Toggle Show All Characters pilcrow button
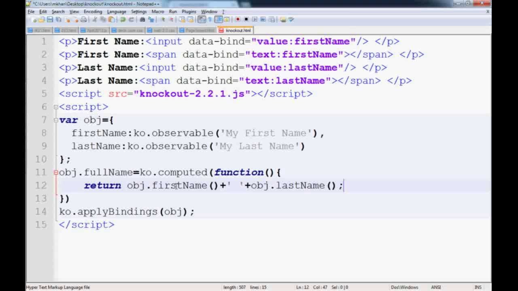Screen dimensions: 518x291 tap(209, 19)
